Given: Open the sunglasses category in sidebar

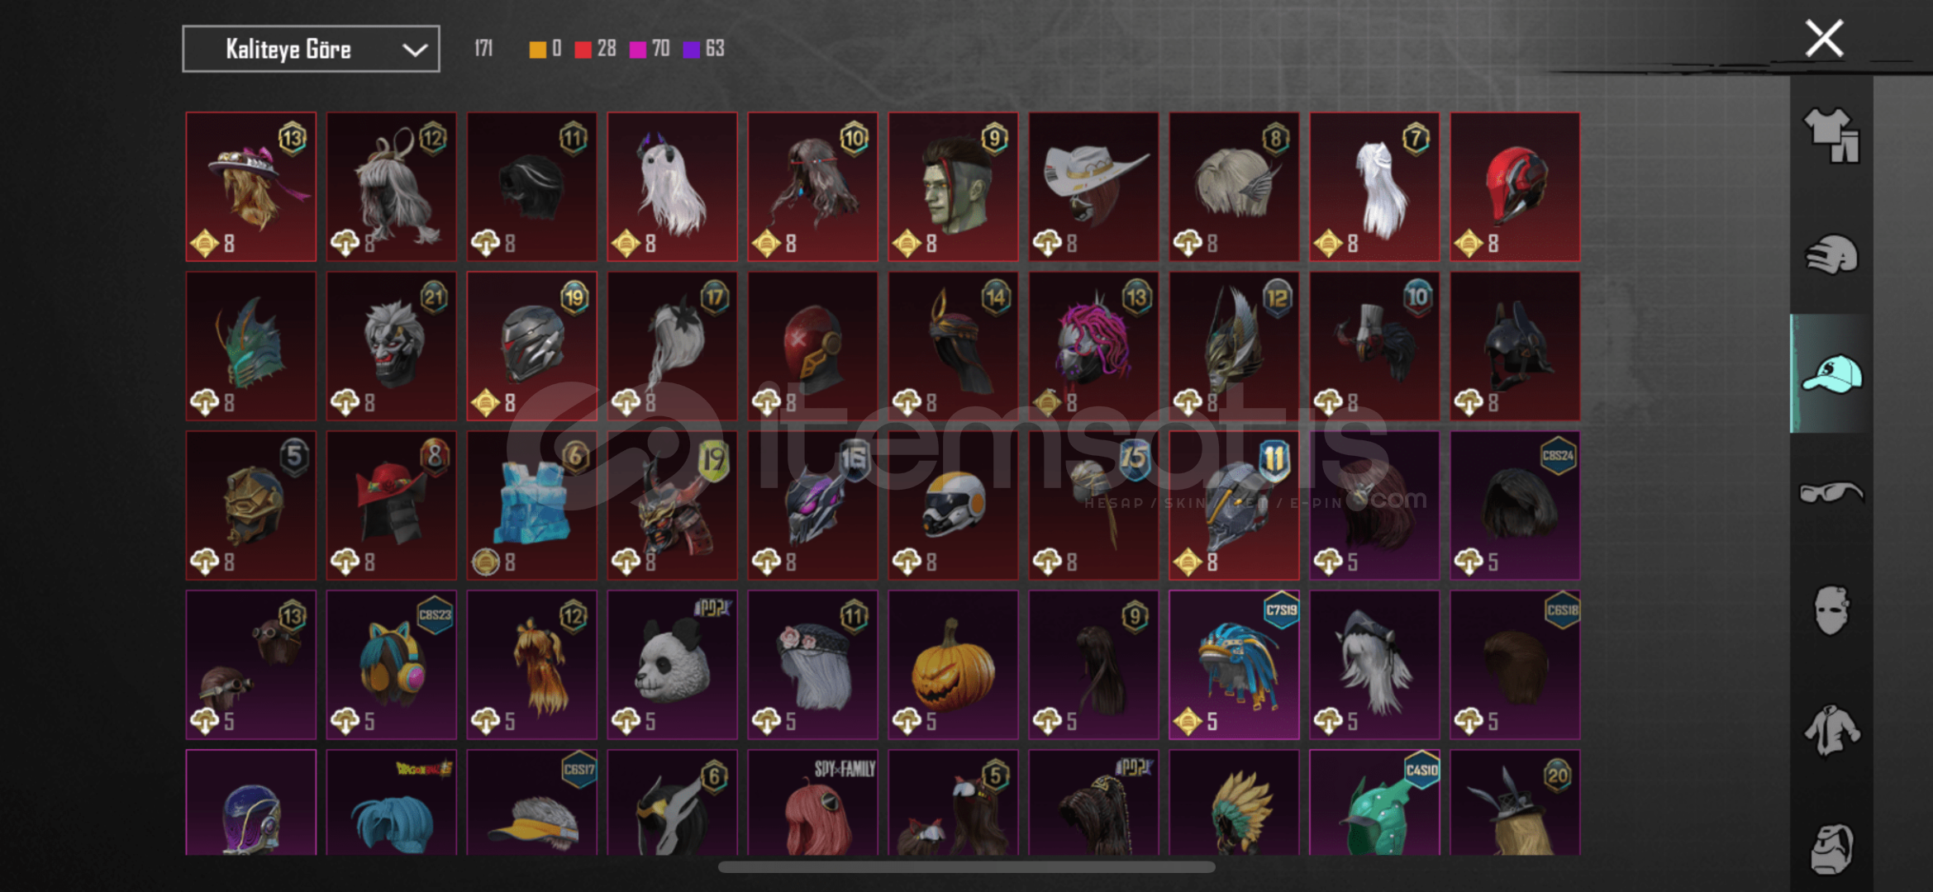Looking at the screenshot, I should click(1831, 493).
